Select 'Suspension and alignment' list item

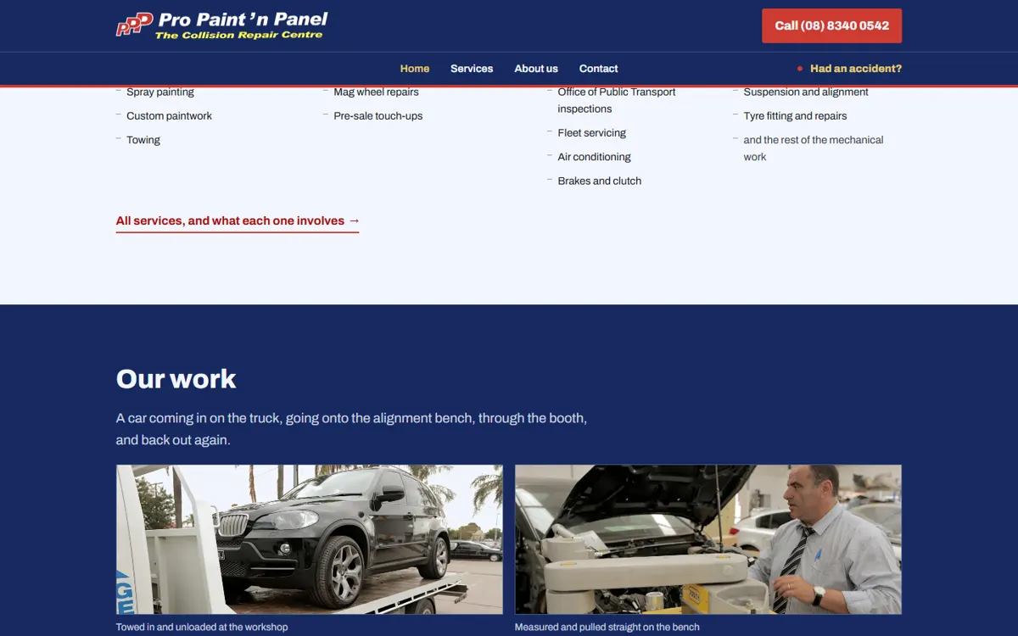pyautogui.click(x=806, y=92)
